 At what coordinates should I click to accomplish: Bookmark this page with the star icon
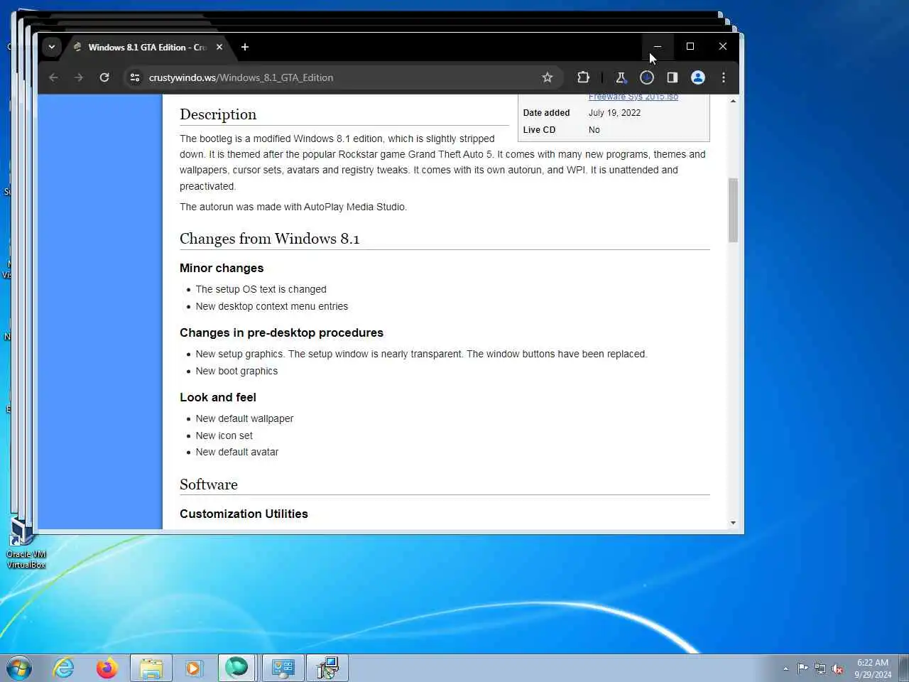tap(547, 77)
